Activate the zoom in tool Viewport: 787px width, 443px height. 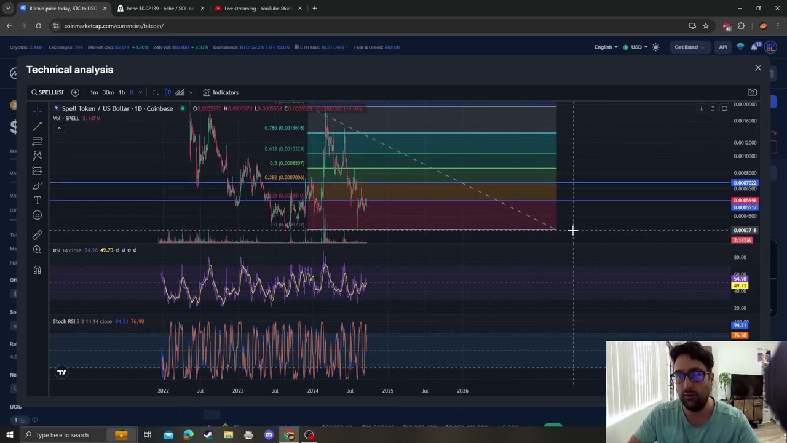(38, 249)
